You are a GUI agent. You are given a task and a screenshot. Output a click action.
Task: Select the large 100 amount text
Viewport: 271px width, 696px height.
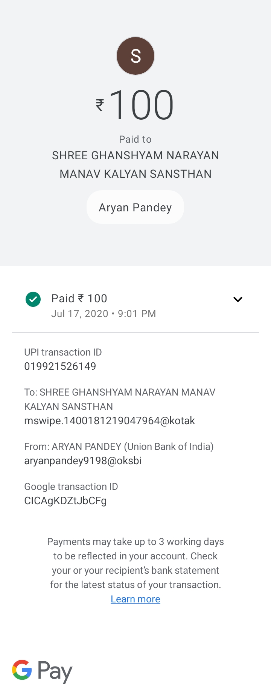click(142, 105)
